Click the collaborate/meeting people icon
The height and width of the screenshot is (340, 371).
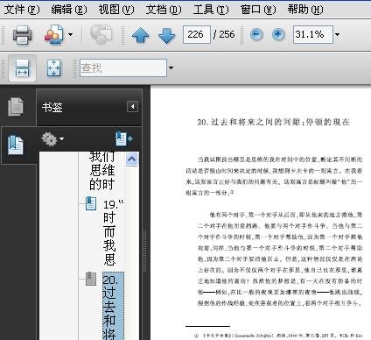[54, 35]
